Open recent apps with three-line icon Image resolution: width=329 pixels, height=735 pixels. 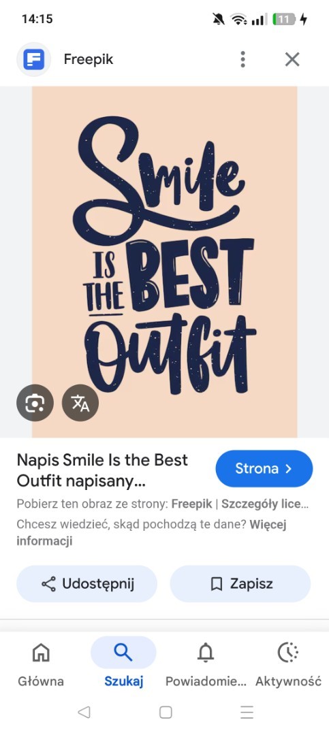[247, 712]
